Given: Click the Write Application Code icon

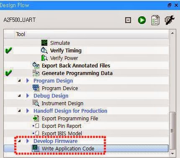Looking at the screenshot, I should (x=36, y=148).
